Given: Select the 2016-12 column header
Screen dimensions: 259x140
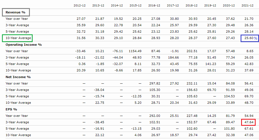Looking at the screenshot, I should tap(154, 6).
